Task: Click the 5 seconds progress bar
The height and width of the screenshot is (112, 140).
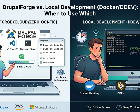Action: click(x=22, y=62)
